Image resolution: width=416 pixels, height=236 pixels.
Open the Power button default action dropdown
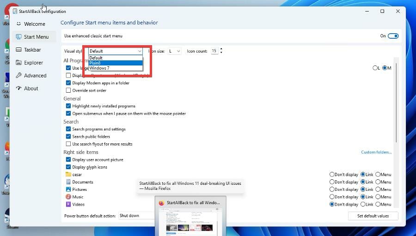point(137,216)
